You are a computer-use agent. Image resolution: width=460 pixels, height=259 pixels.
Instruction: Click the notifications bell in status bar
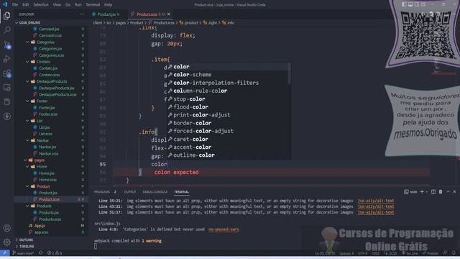pos(454,253)
